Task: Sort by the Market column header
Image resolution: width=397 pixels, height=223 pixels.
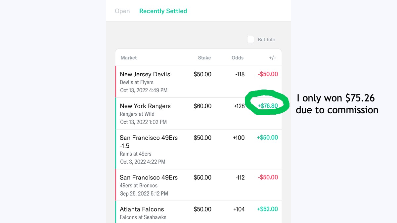Action: (129, 58)
